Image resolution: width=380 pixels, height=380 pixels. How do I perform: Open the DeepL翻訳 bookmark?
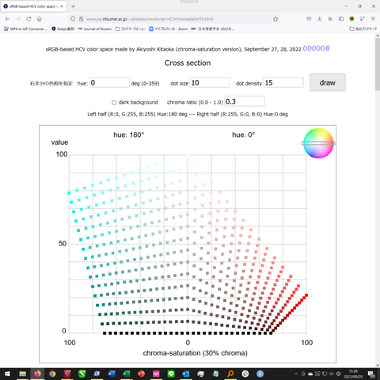coord(63,28)
